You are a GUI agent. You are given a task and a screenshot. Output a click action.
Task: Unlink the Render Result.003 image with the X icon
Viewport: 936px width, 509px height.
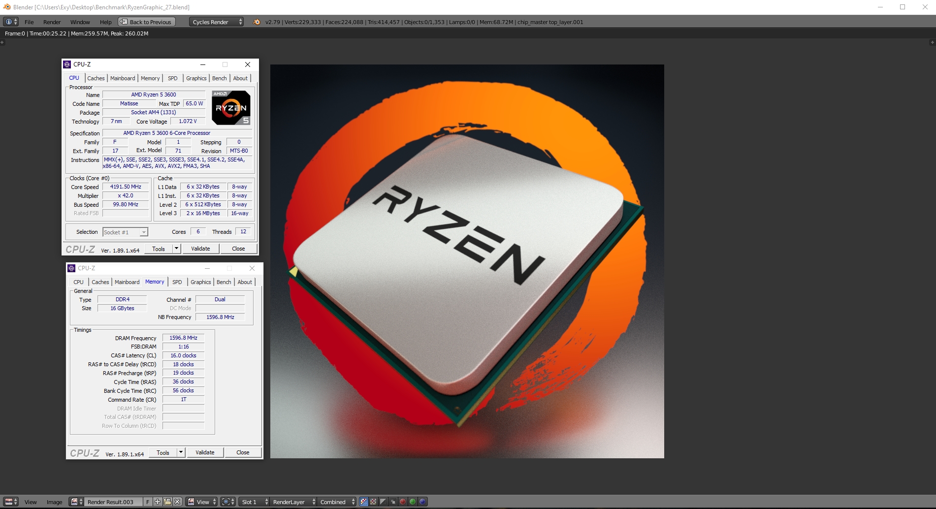[x=177, y=502]
